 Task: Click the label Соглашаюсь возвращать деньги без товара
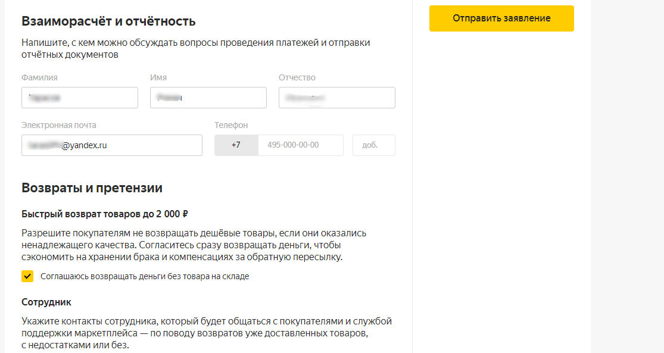(145, 276)
